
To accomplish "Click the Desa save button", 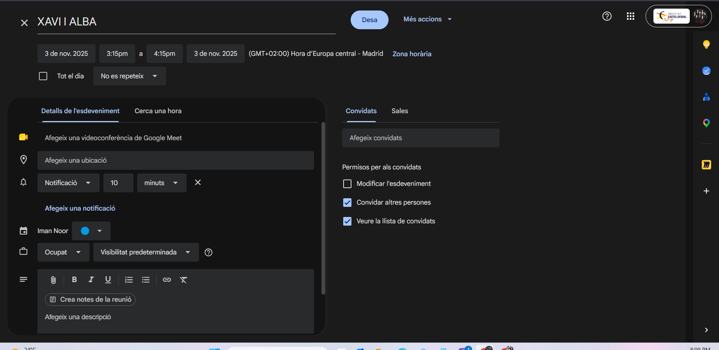I will click(369, 20).
